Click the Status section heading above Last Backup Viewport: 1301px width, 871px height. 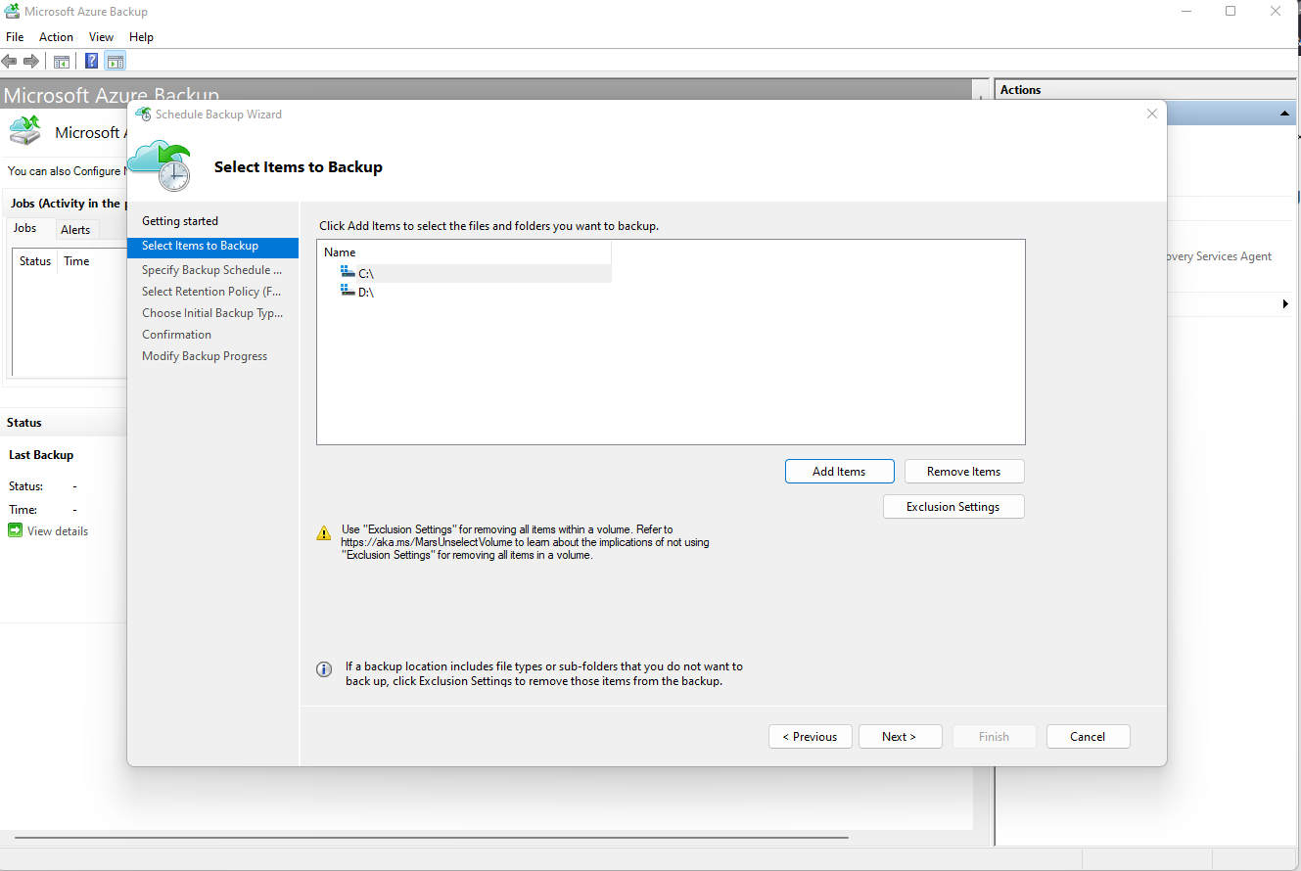tap(24, 423)
